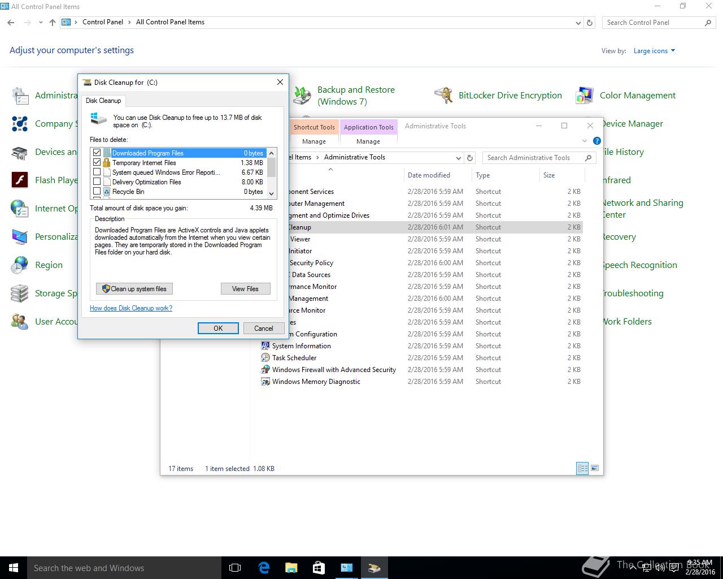Open the Windows Start menu
The width and height of the screenshot is (723, 579).
14,568
